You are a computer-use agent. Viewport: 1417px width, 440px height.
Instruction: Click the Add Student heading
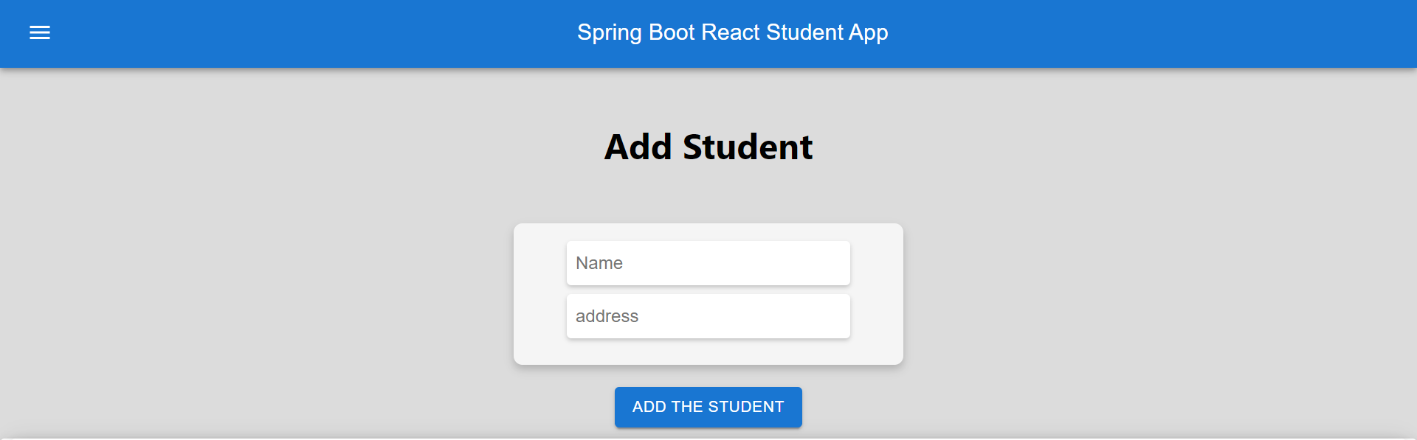[708, 147]
